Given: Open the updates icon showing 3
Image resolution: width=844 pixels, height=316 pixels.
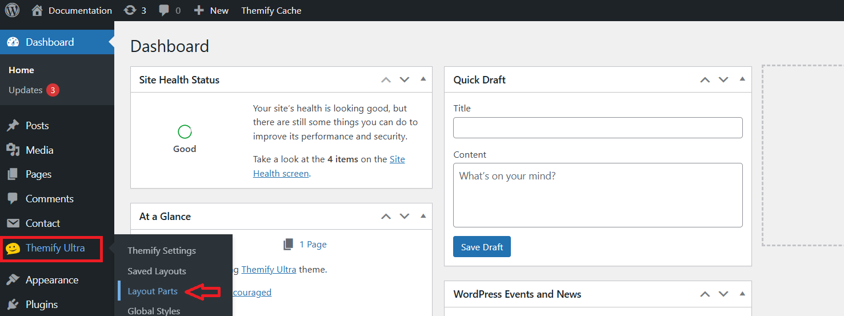Looking at the screenshot, I should click(130, 10).
